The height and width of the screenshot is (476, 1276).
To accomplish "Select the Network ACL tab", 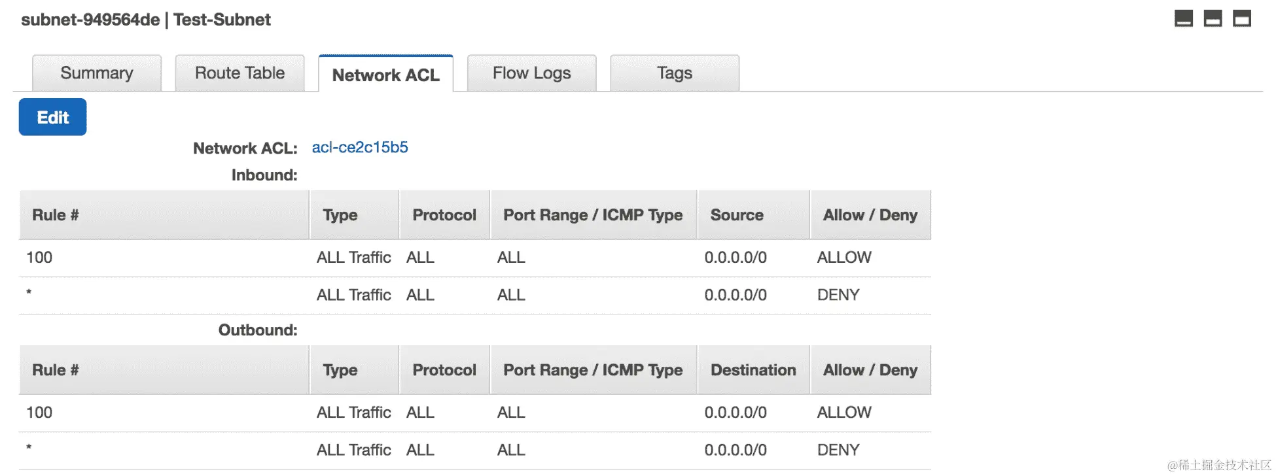I will point(385,75).
